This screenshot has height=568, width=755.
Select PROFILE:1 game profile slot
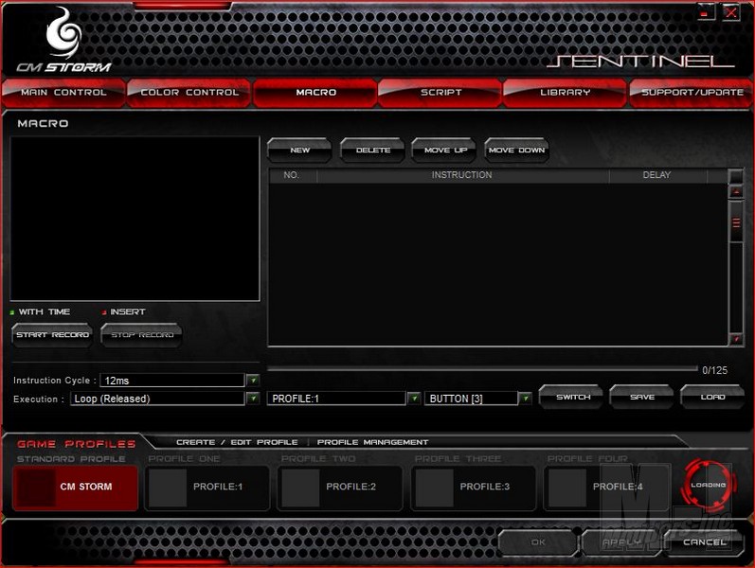[207, 488]
